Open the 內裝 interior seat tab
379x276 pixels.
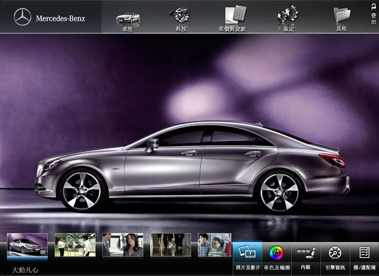pyautogui.click(x=306, y=258)
